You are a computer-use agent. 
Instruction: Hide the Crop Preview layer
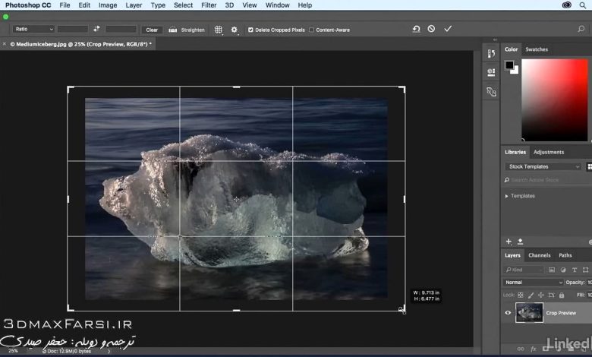pyautogui.click(x=508, y=313)
